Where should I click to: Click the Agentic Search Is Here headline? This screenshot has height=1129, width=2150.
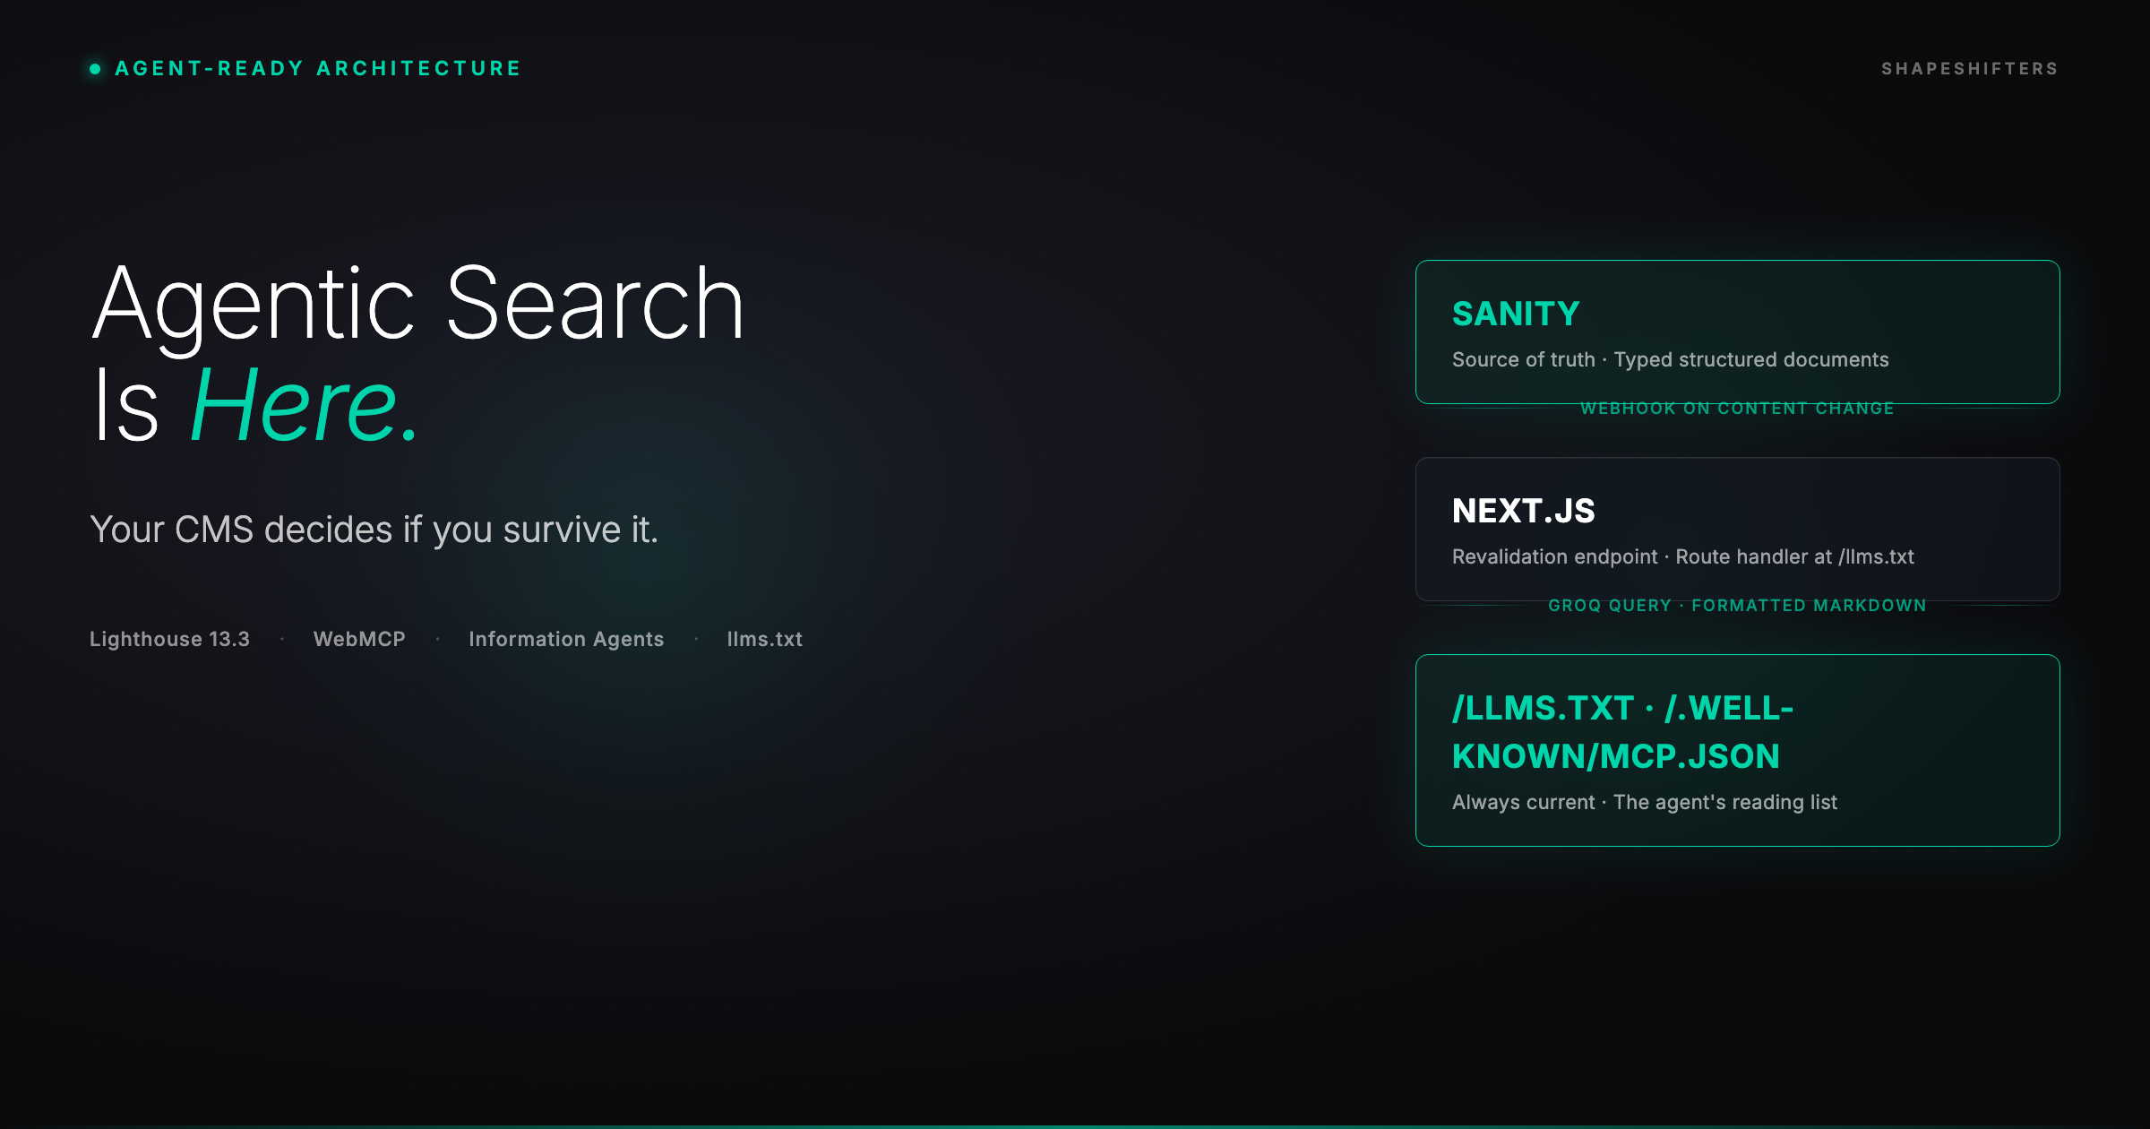click(x=418, y=353)
